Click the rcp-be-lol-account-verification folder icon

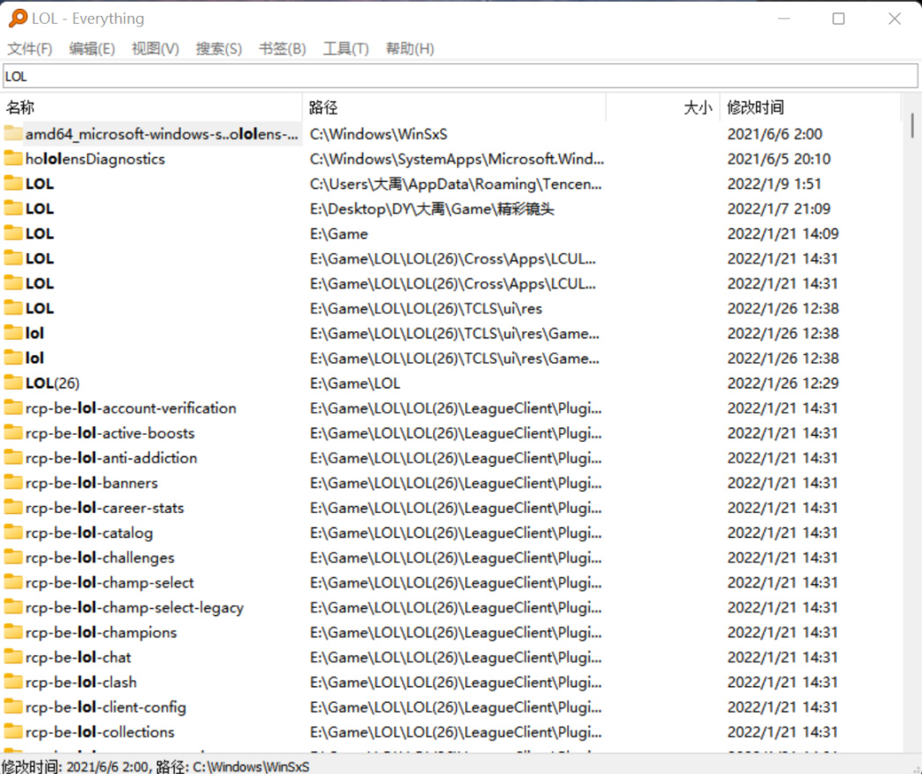(13, 408)
